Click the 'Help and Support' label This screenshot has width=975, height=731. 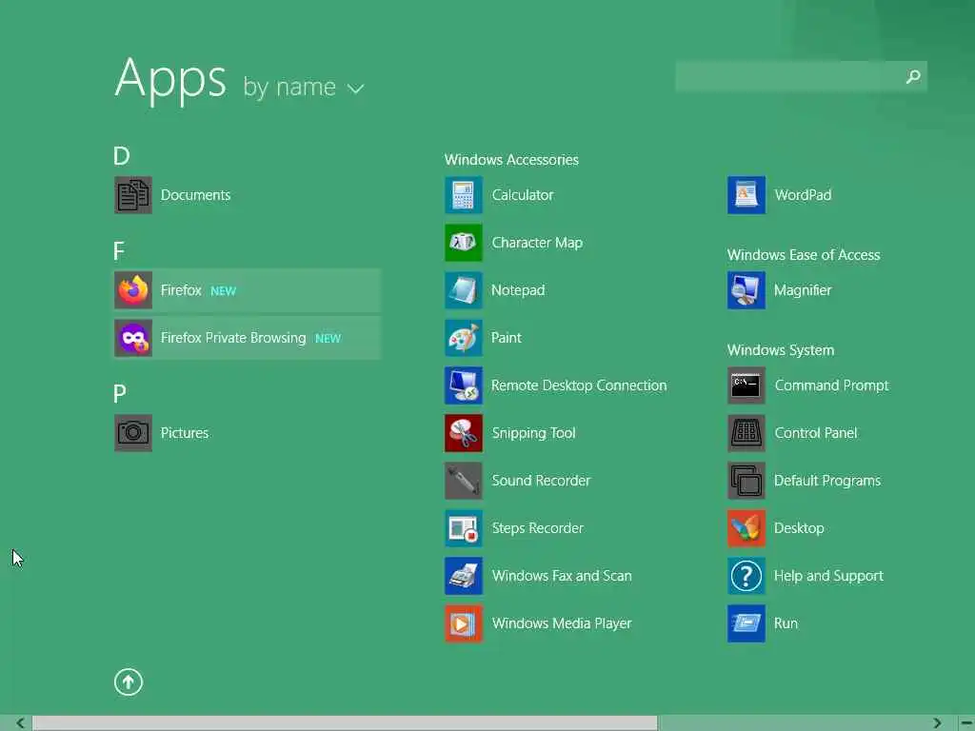tap(828, 576)
